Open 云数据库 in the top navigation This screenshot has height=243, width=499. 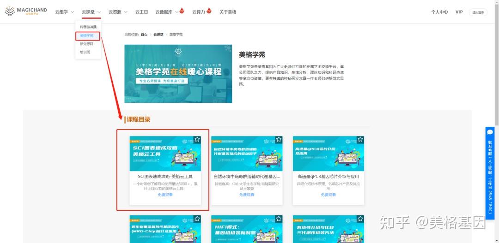164,12
